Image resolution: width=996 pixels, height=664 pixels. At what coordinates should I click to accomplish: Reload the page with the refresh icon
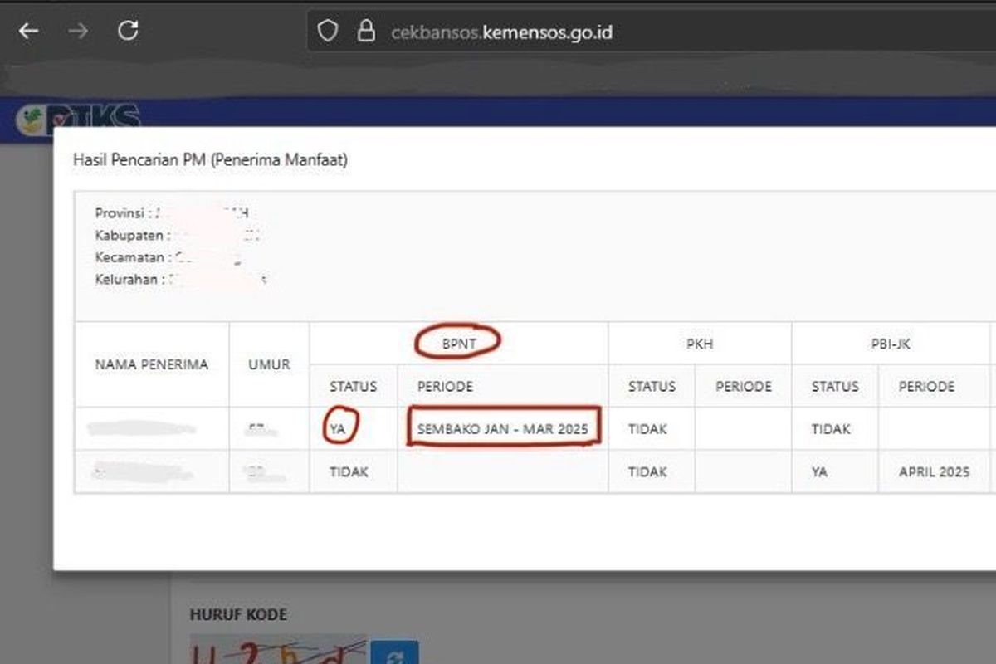[129, 30]
